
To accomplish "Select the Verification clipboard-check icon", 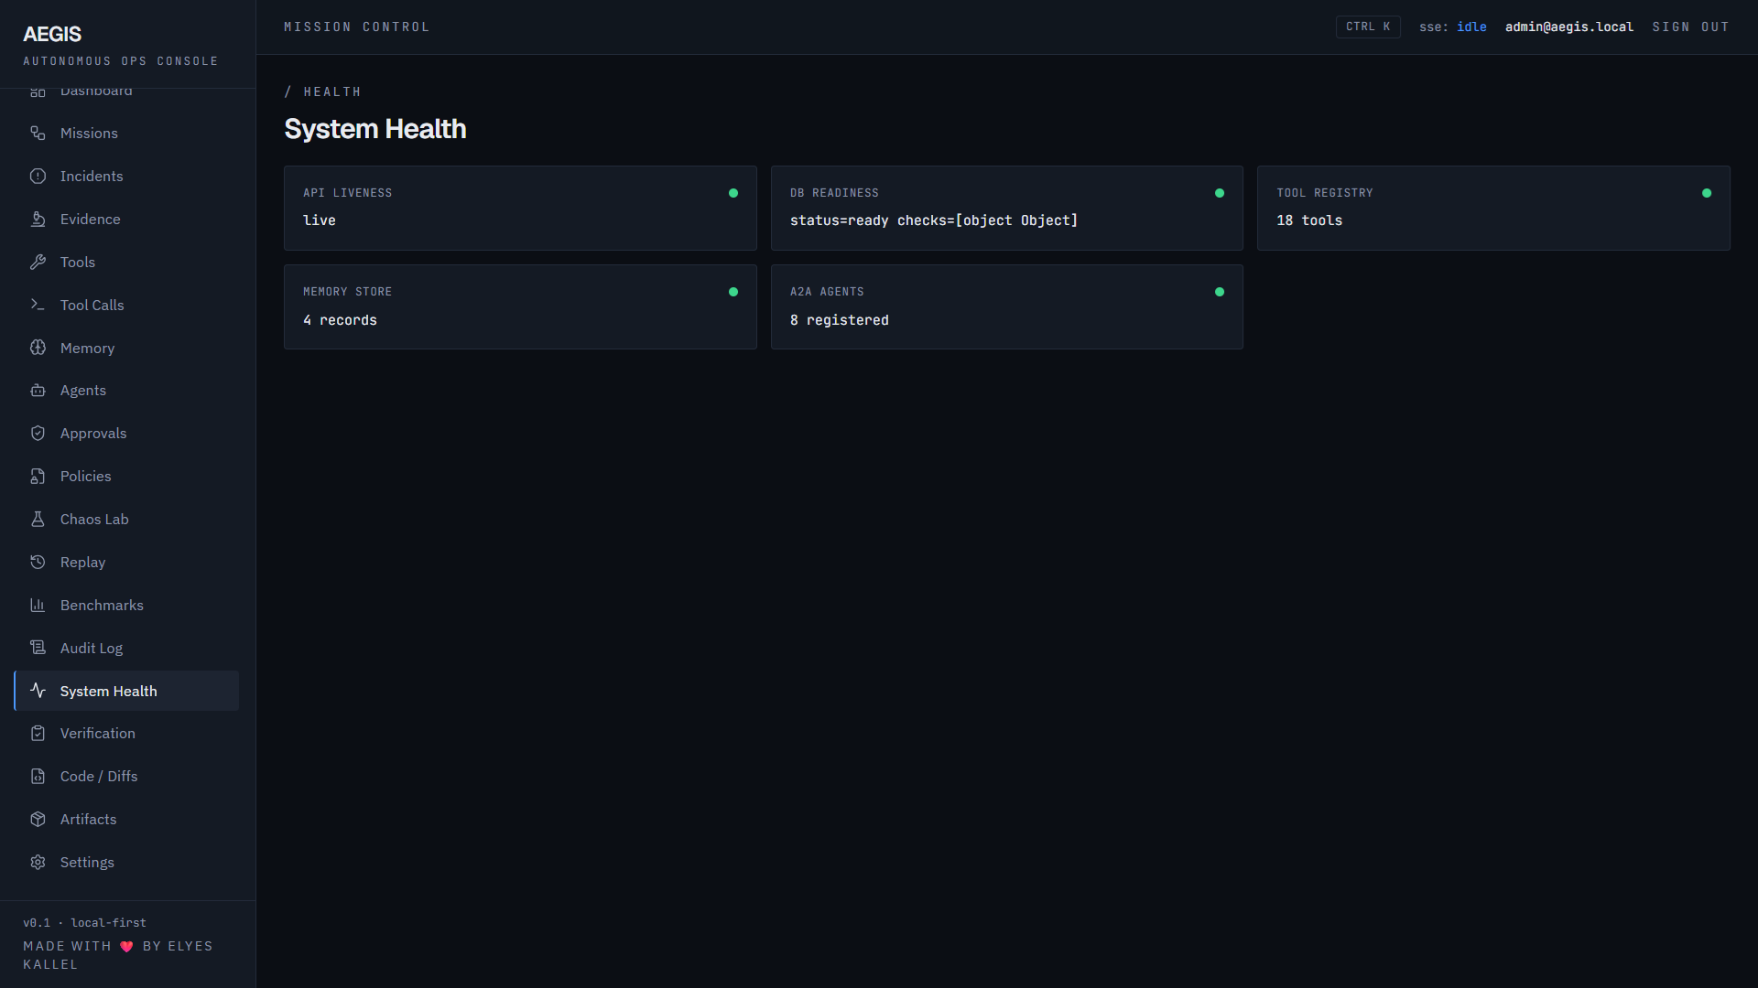I will point(38,733).
